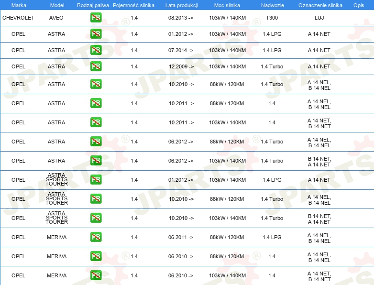Click ASTRA SPORTS TOURER model in 01.2012 row
This screenshot has height=285, width=374.
tap(56, 179)
